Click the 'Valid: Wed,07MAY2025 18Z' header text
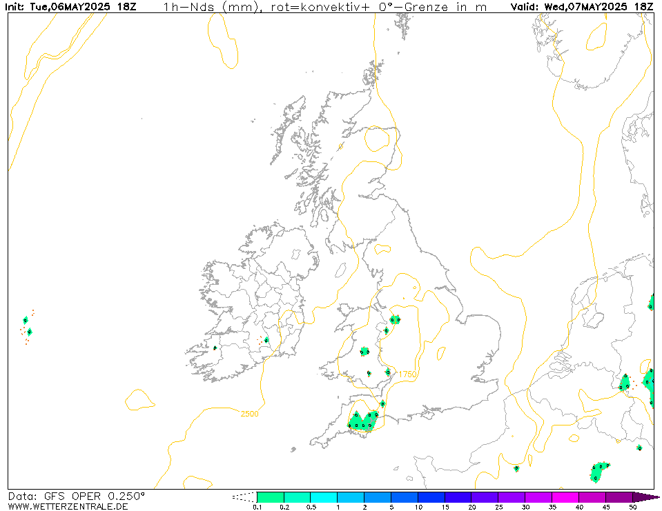Screen dimensions: 662x511 point(582,7)
